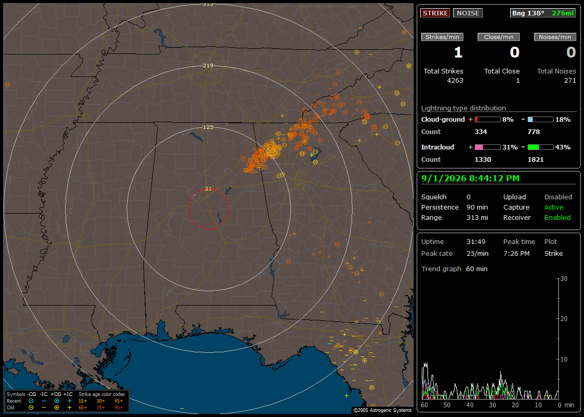Change the Persistence 90 min value
The image size is (584, 417).
(477, 207)
